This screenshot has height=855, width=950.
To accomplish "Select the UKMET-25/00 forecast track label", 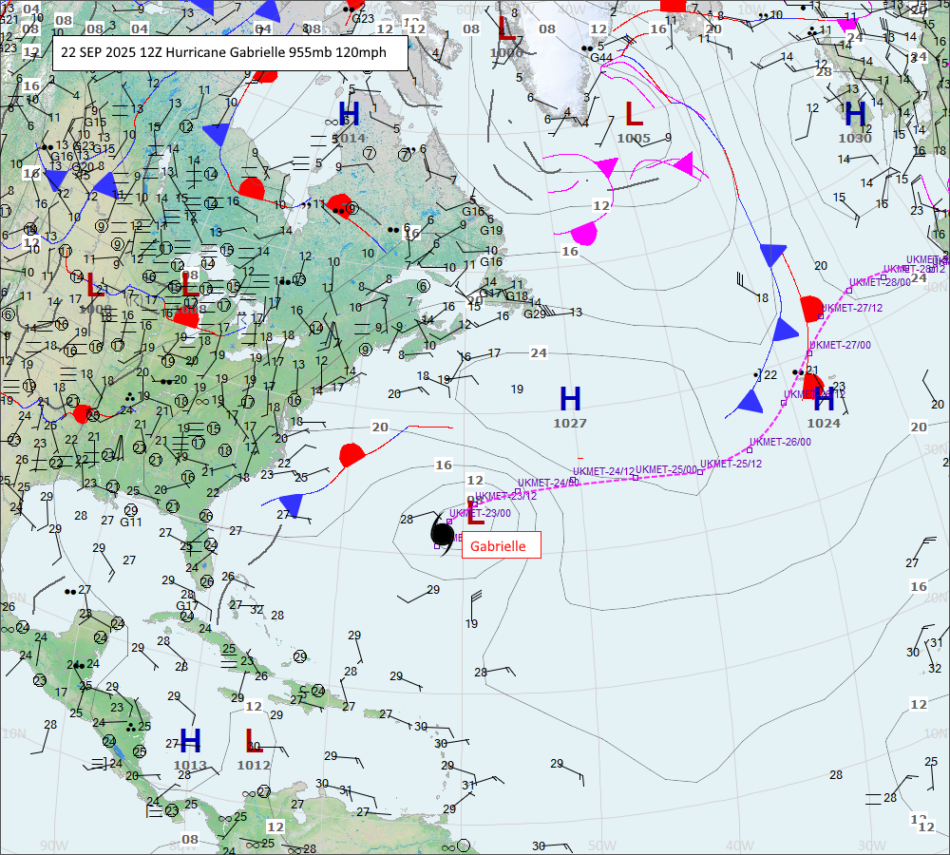I will 665,469.
